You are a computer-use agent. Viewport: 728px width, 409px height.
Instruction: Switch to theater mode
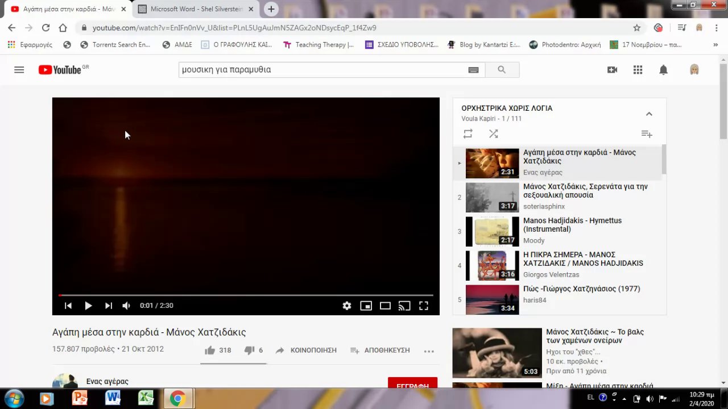point(385,306)
